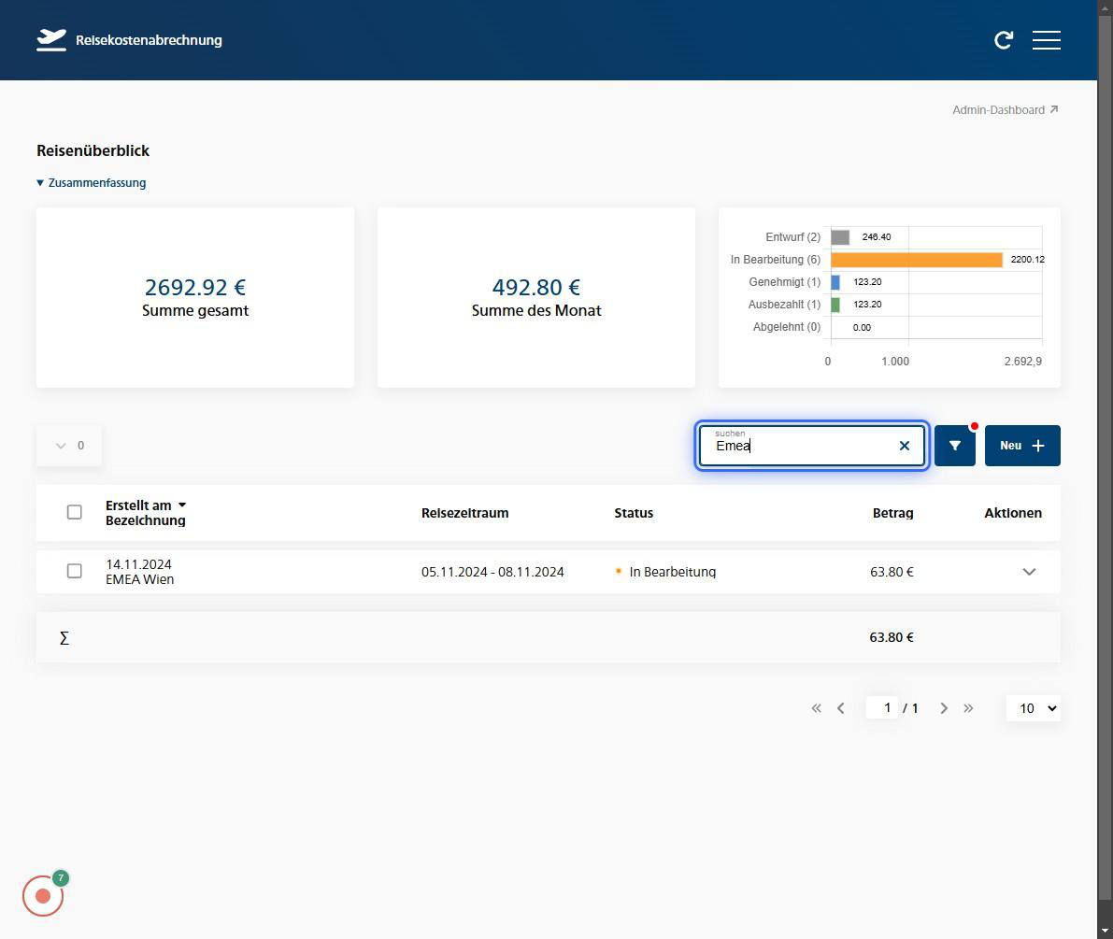Screen dimensions: 1113x939
Task: Go to the next page
Action: click(x=944, y=708)
